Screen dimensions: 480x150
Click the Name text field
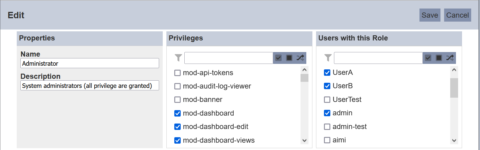pos(90,63)
